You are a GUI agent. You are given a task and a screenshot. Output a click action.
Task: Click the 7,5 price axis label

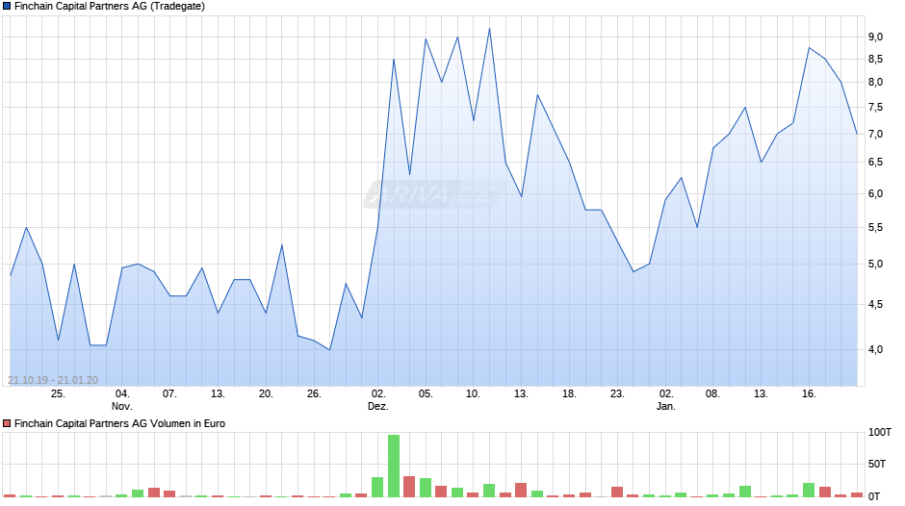(875, 108)
